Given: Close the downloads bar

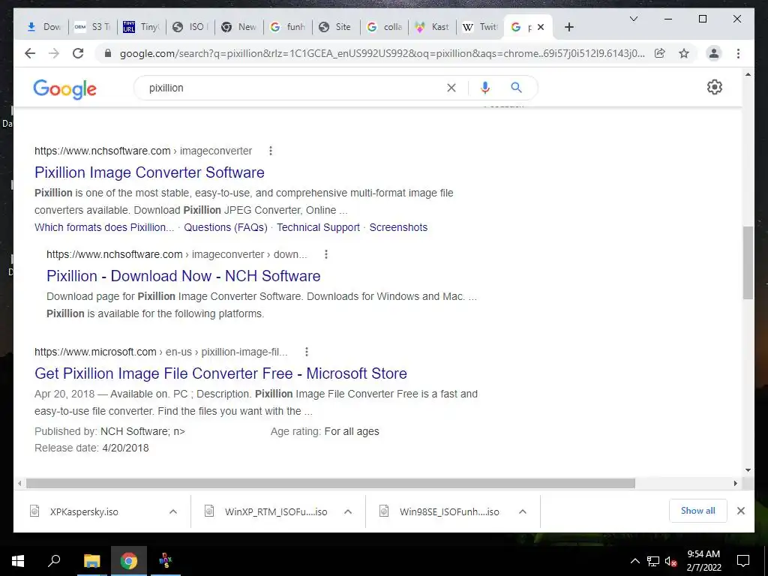Looking at the screenshot, I should pos(741,511).
